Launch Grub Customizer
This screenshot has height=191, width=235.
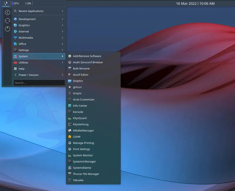[83, 100]
